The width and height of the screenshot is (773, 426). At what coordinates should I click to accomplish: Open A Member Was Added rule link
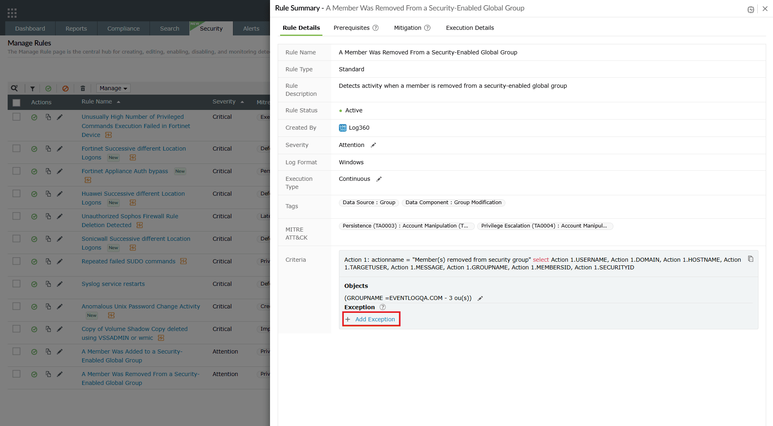[x=132, y=356]
